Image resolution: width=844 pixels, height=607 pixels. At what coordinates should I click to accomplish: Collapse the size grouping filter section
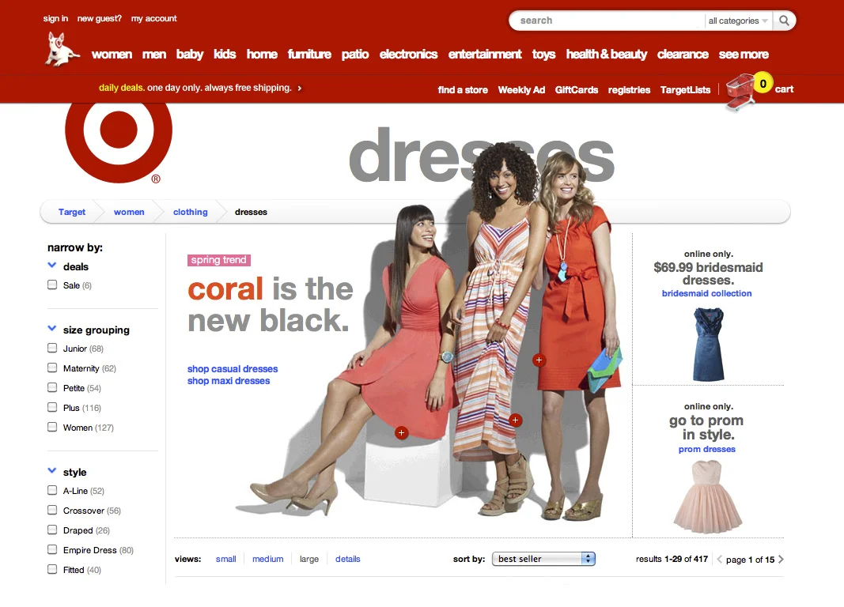pos(52,329)
